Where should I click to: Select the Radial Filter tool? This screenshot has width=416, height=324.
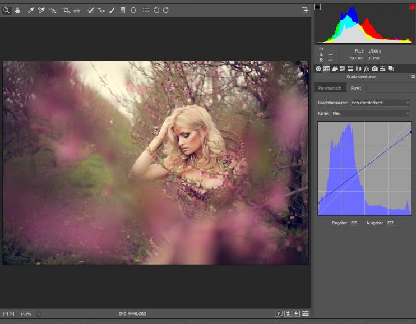[x=133, y=10]
